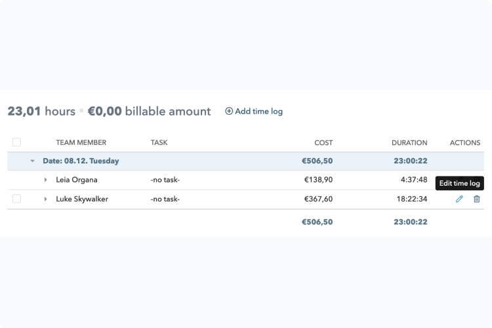492x328 pixels.
Task: Click the -no task- cell for Luke Skywalker
Action: [x=165, y=199]
